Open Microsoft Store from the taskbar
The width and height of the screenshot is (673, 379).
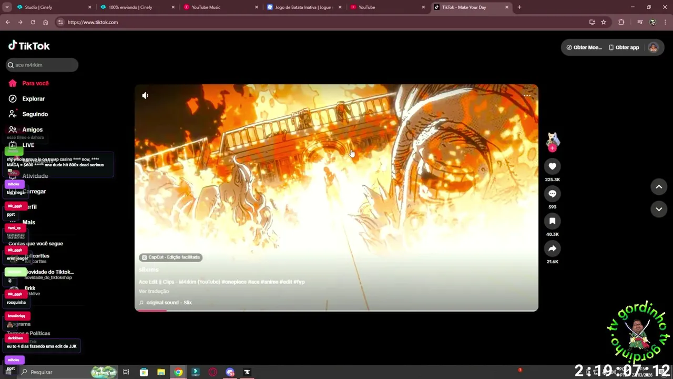pos(144,372)
